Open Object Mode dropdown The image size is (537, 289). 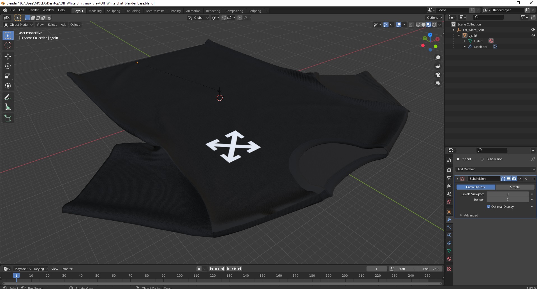click(x=18, y=25)
